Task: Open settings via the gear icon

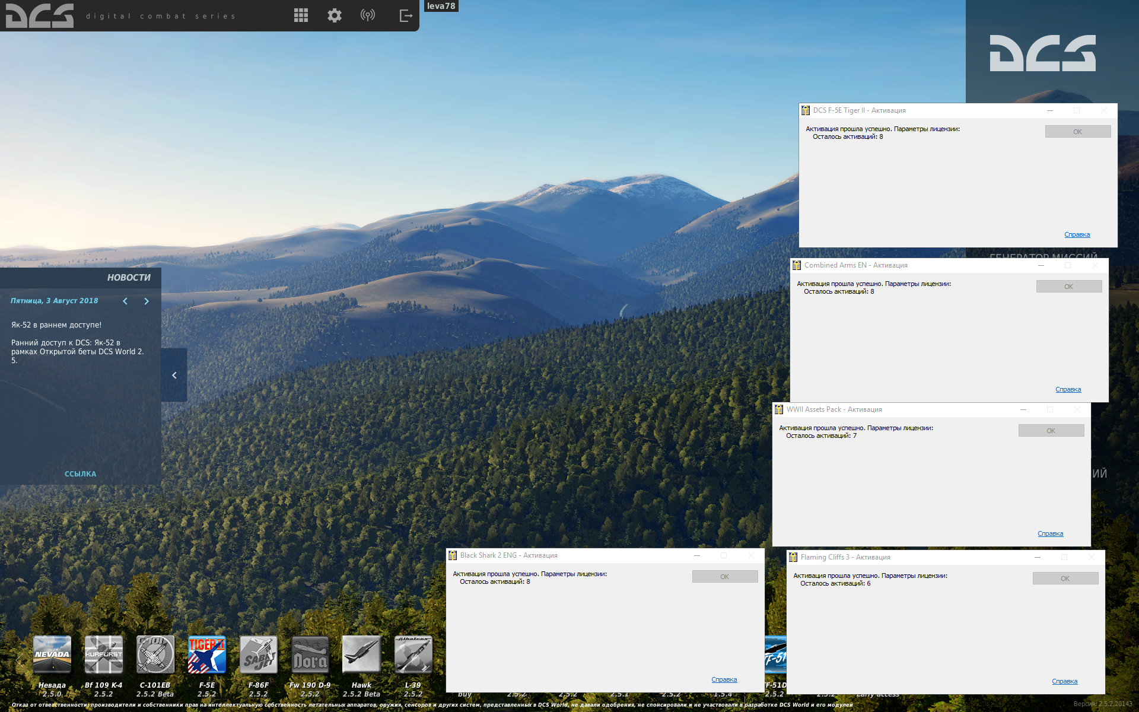Action: [x=335, y=15]
